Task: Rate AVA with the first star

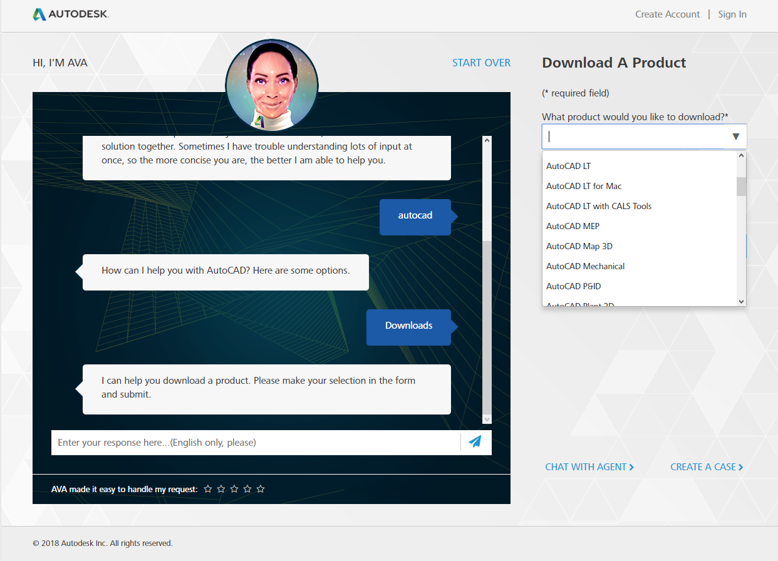Action: 208,489
